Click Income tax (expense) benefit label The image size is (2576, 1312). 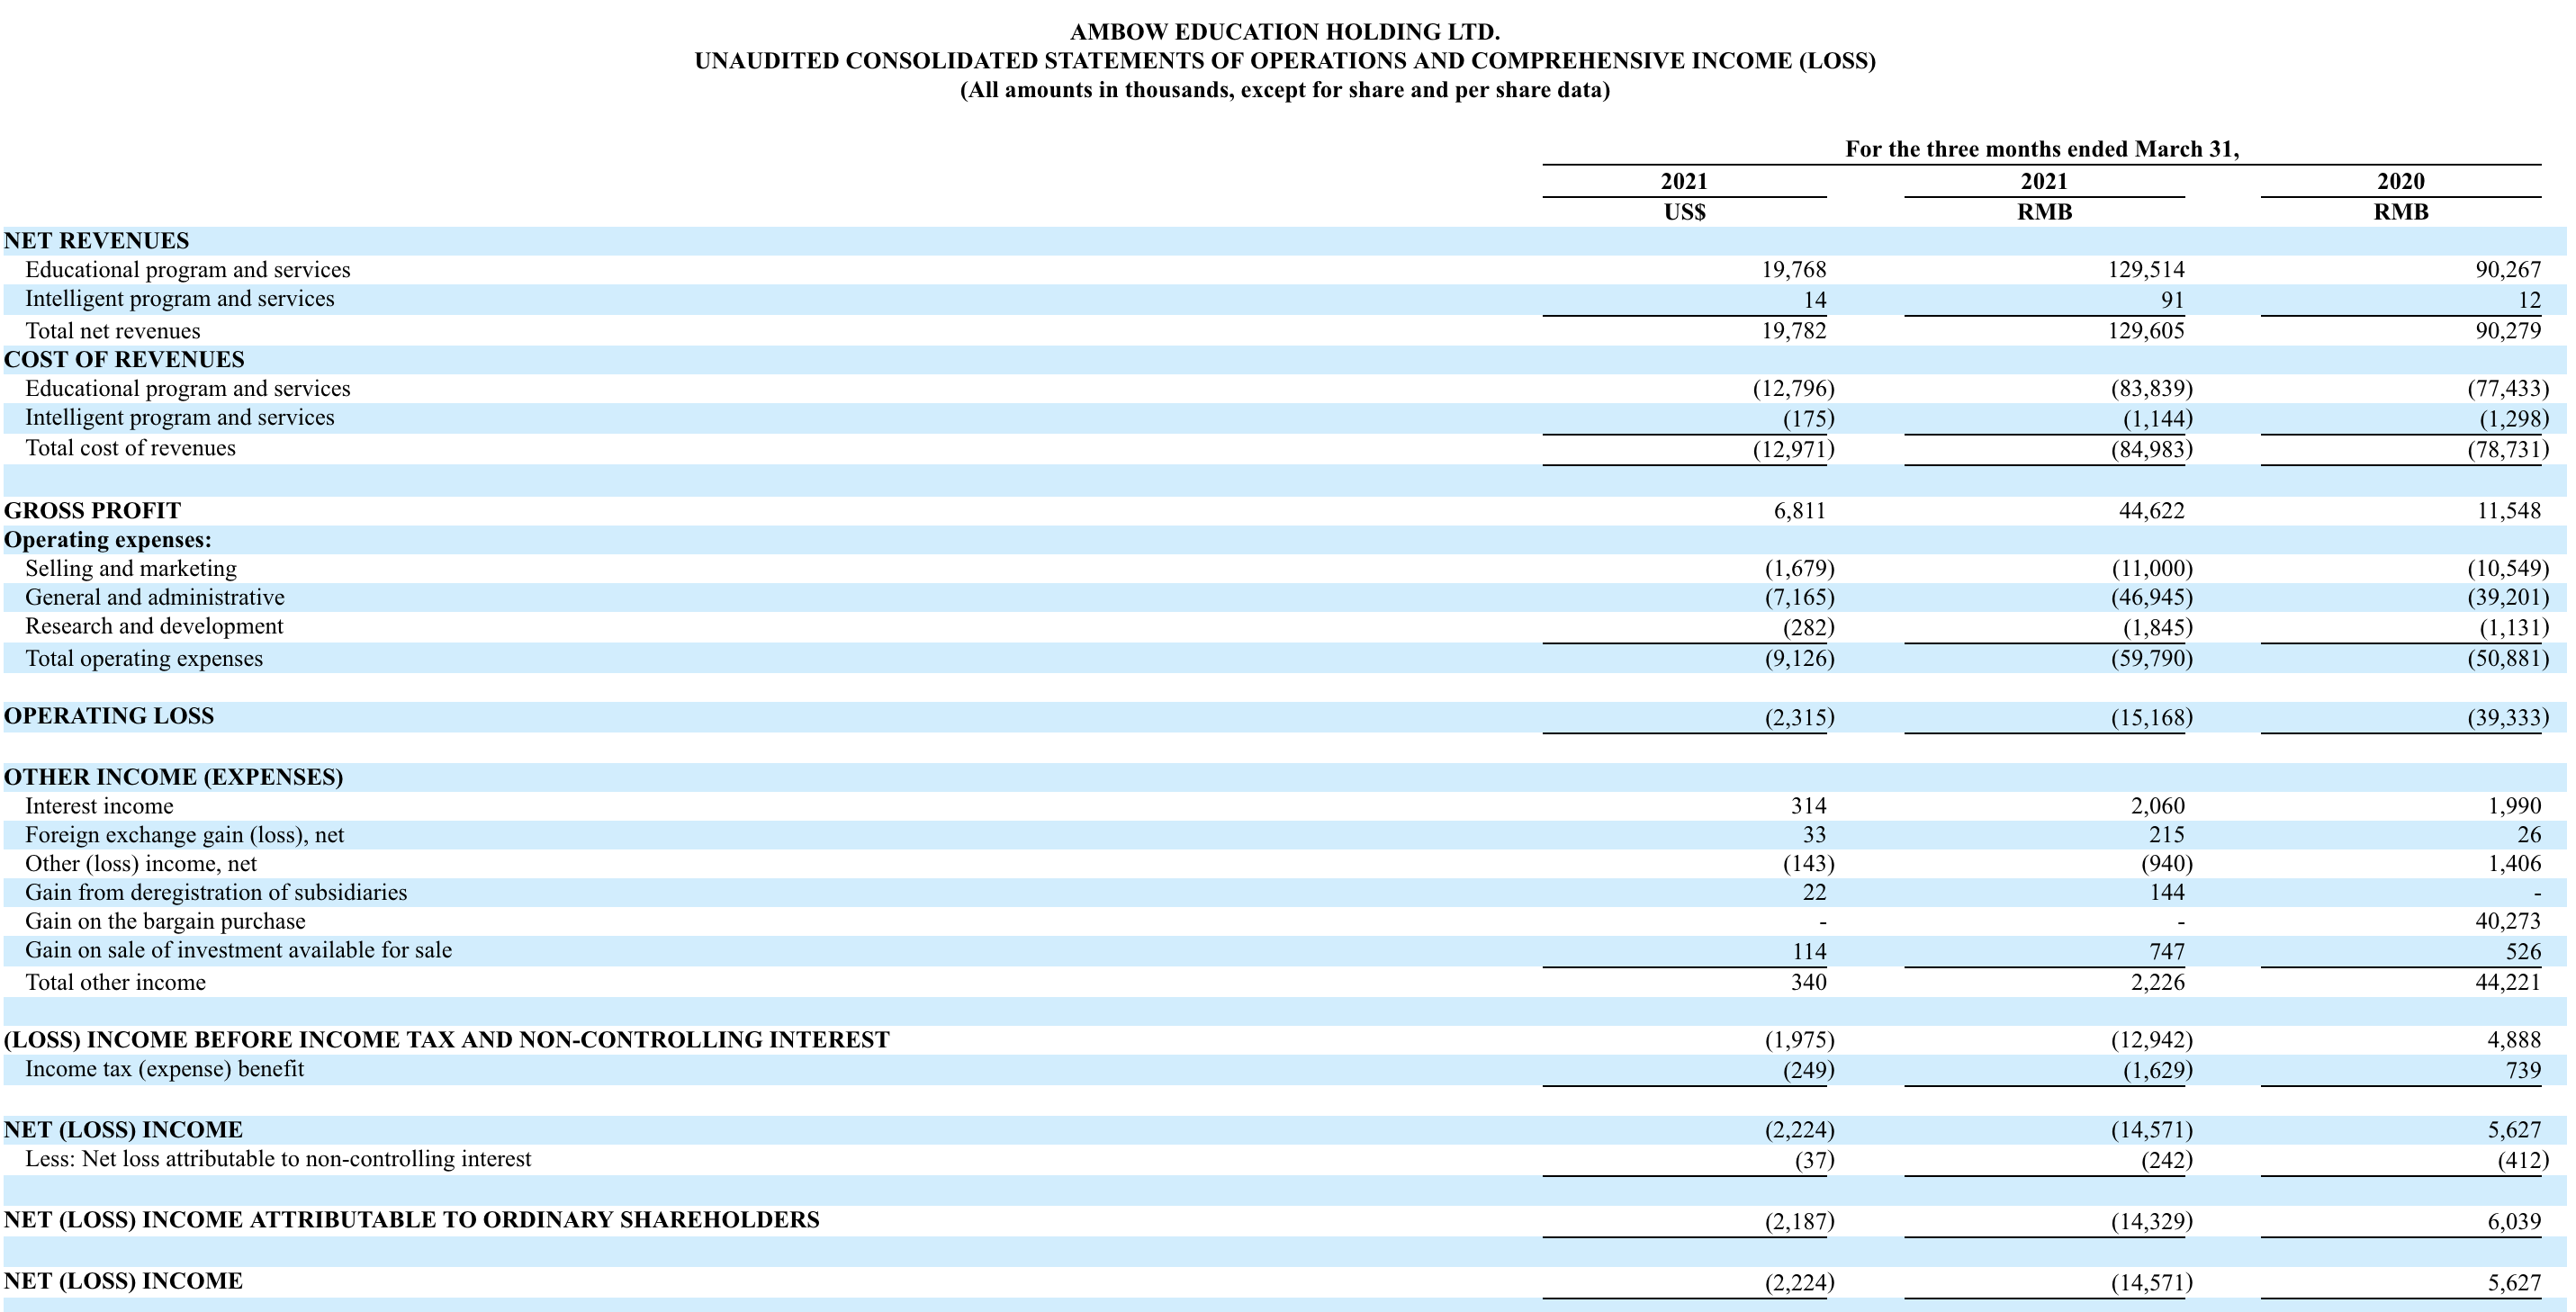point(164,1069)
